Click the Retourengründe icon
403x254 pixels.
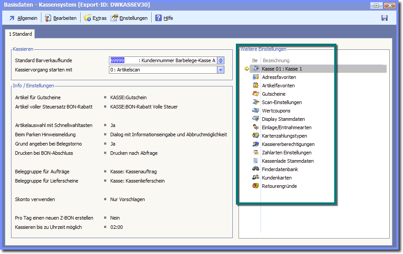click(x=255, y=186)
